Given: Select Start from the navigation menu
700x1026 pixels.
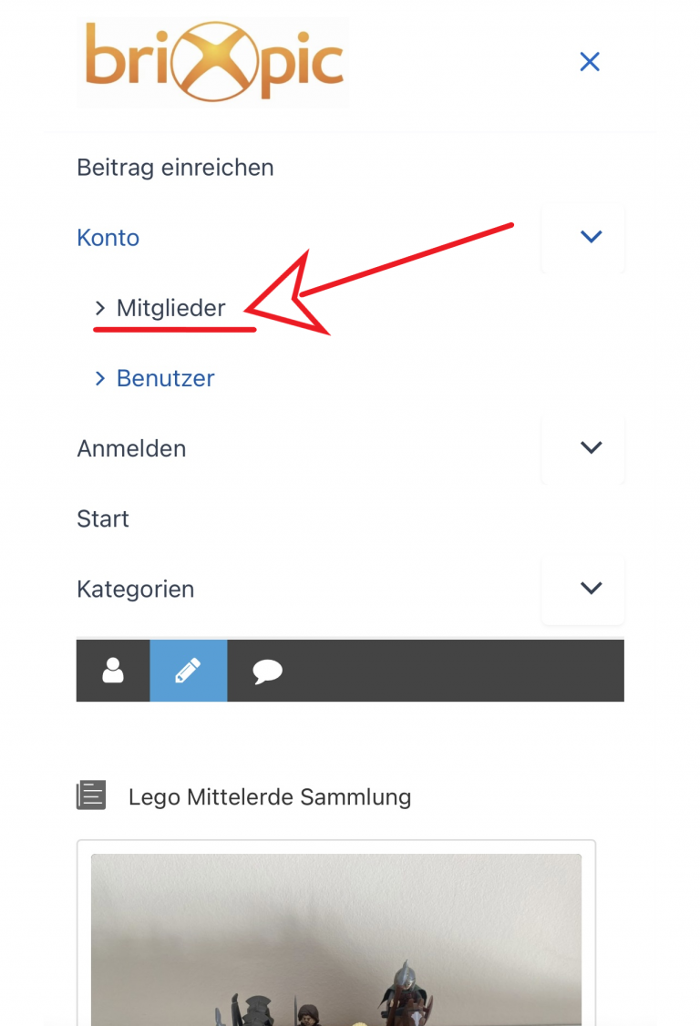Looking at the screenshot, I should (103, 518).
